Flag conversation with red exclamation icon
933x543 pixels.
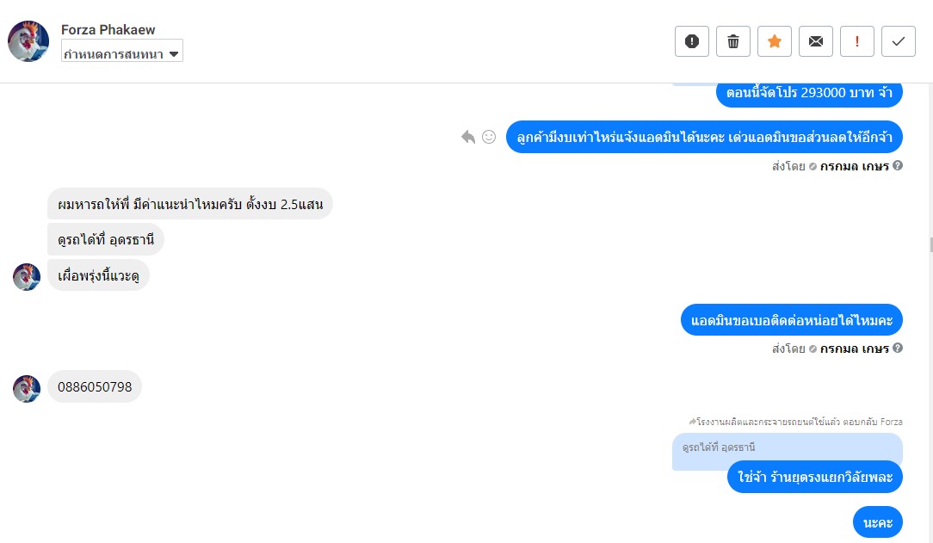pyautogui.click(x=857, y=41)
